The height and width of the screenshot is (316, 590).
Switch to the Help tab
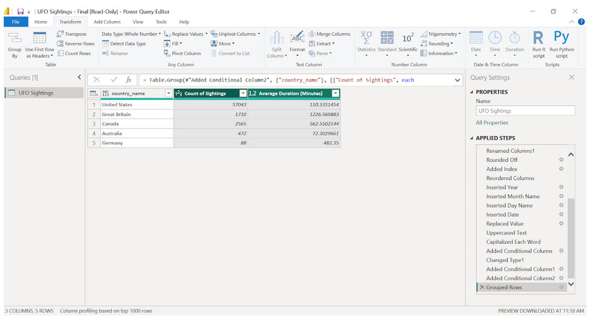coord(184,22)
